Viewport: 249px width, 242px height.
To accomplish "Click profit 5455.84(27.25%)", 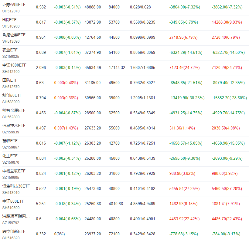I will pyautogui.click(x=185, y=189).
